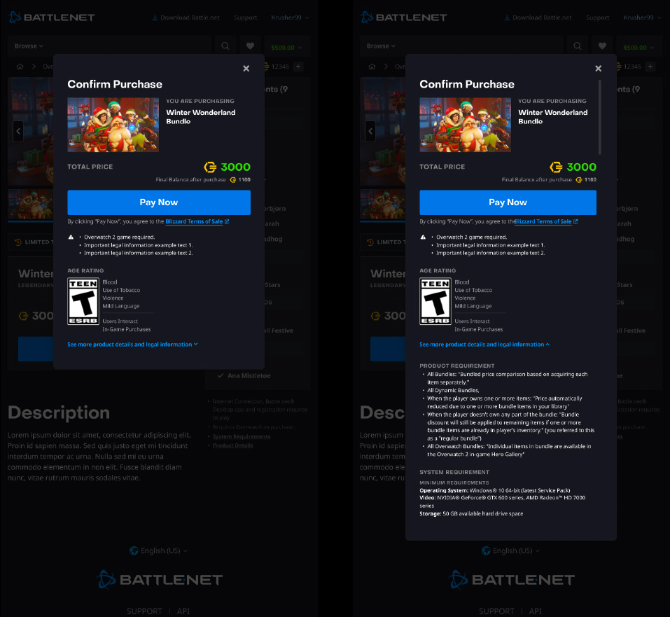Click Download Battle.net on the left page

pyautogui.click(x=186, y=18)
